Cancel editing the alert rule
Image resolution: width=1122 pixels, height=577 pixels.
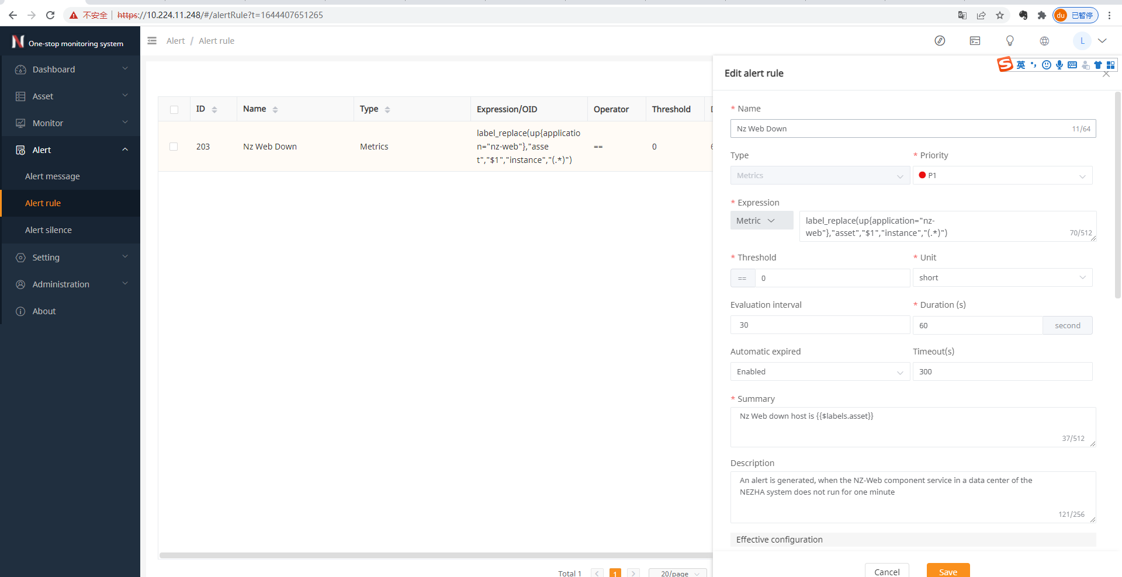pos(886,571)
